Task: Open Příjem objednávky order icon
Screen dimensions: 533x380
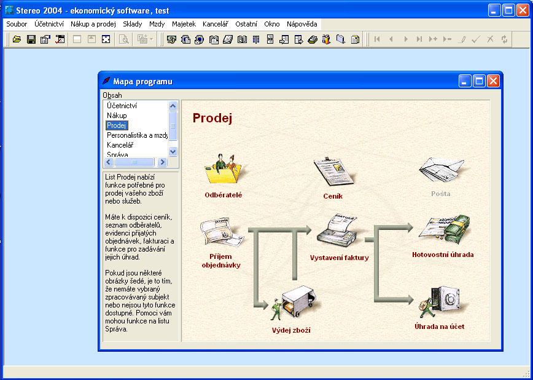Action: pyautogui.click(x=222, y=232)
